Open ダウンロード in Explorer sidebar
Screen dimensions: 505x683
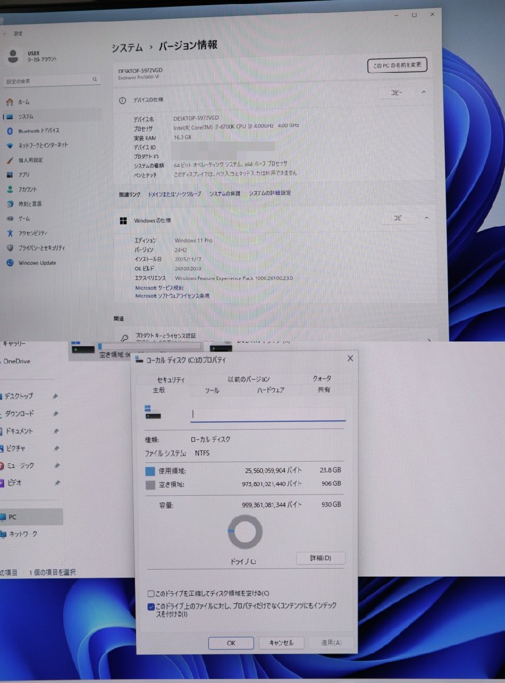[x=19, y=413]
